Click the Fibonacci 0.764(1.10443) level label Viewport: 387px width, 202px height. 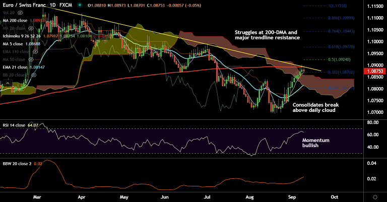341,31
